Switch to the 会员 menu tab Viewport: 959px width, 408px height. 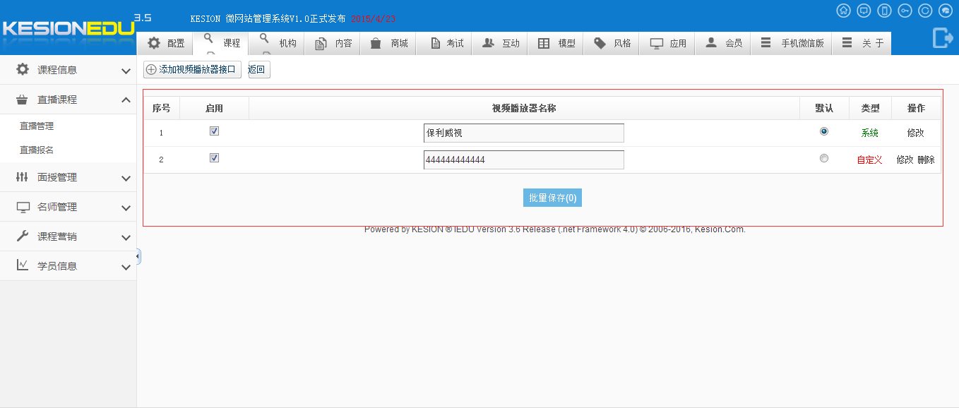tap(724, 43)
